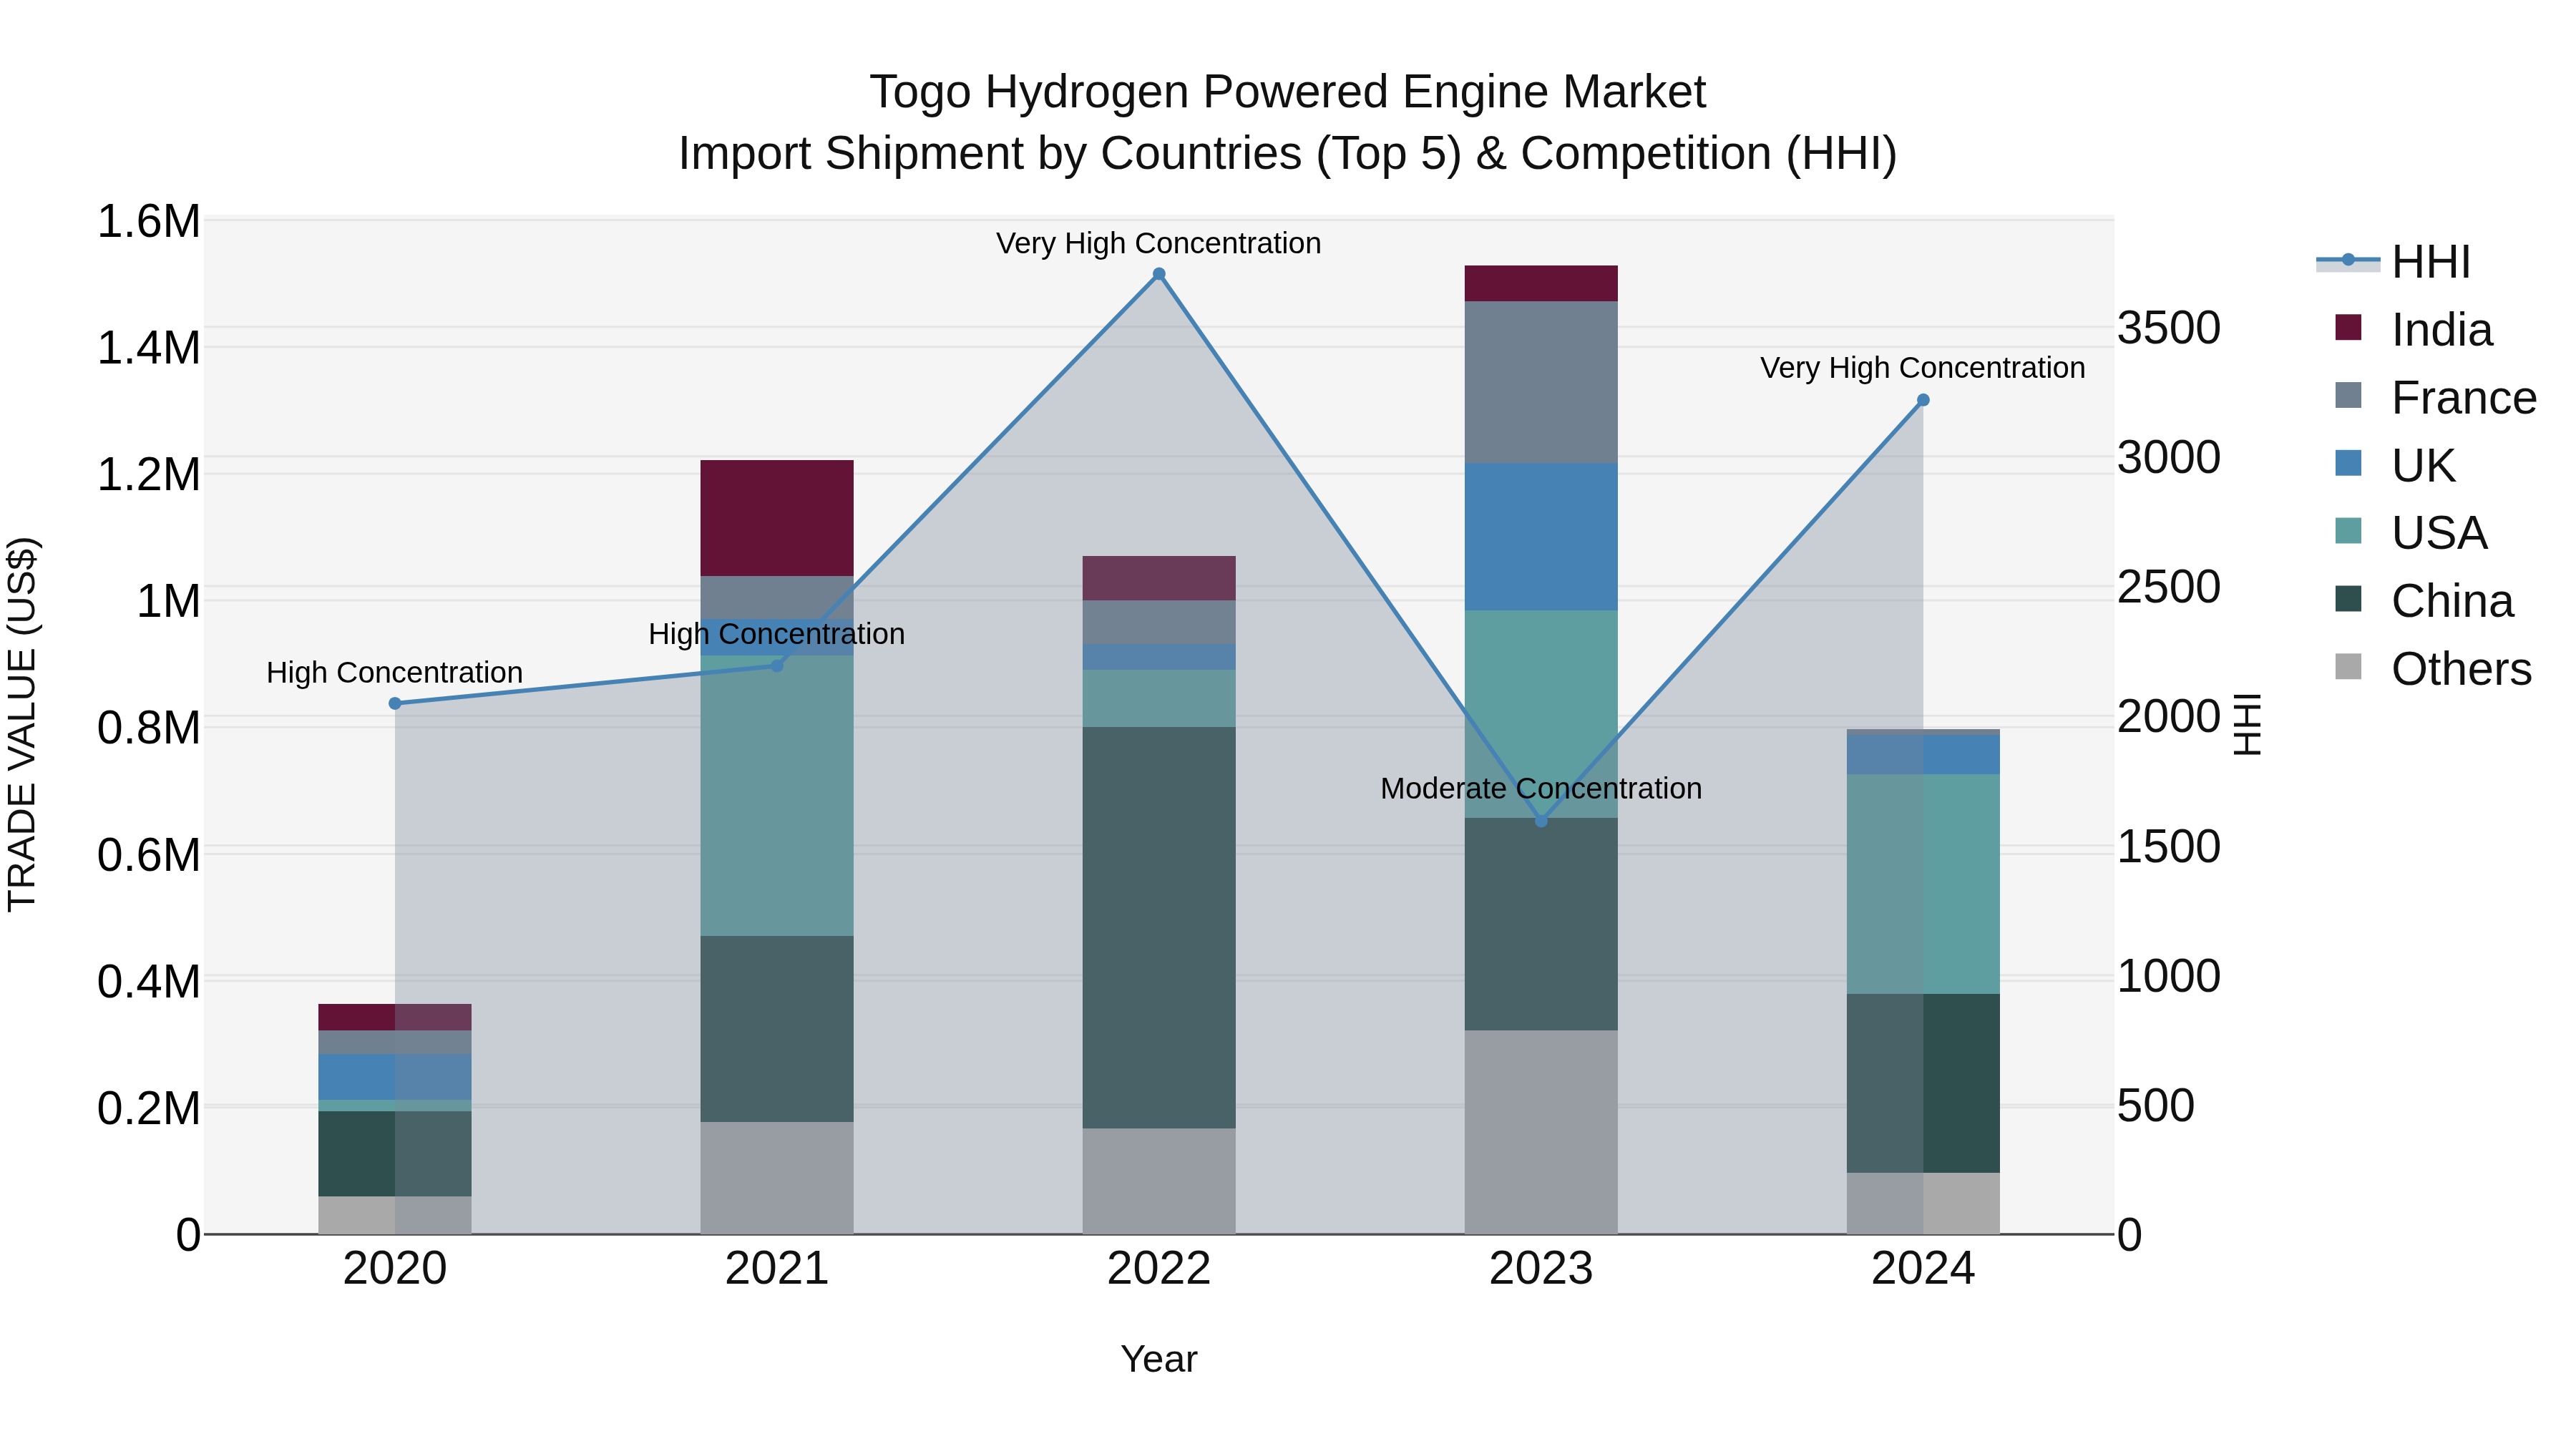Toggle the France legend entry
This screenshot has width=2576, height=1449.
coord(2435,398)
